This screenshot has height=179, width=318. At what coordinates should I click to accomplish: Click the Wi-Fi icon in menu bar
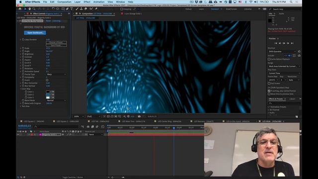click(x=251, y=2)
